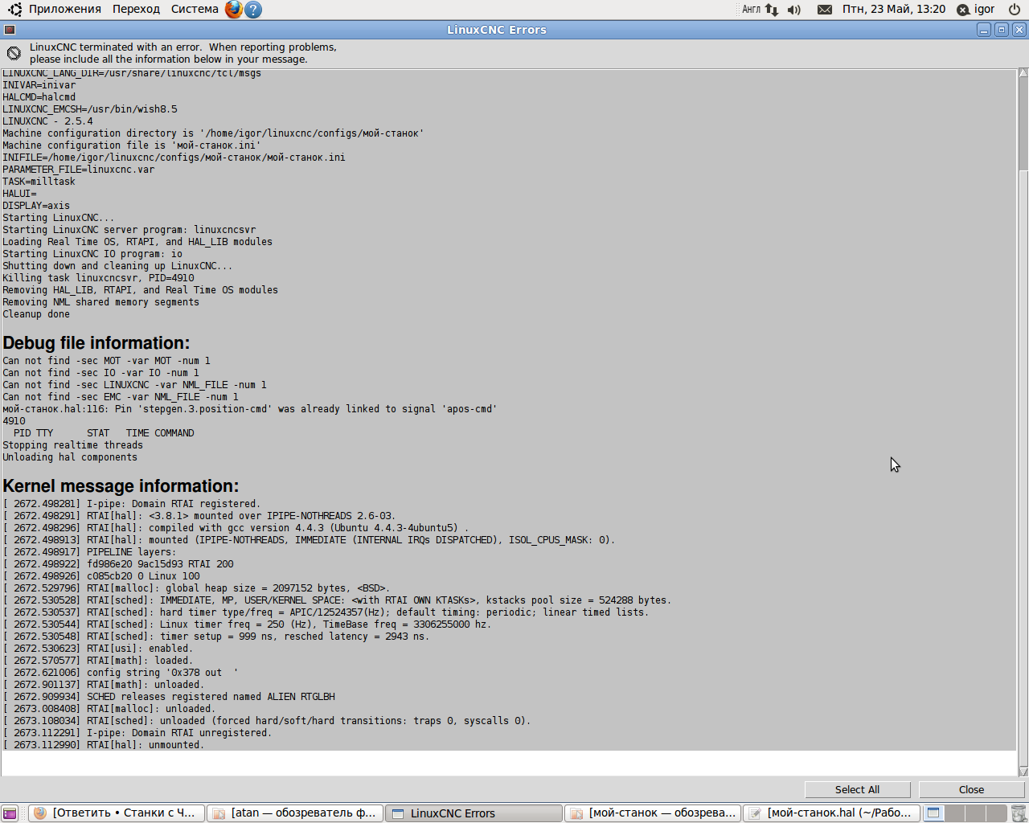Click the 'INIFILE=/home/igor/linuxcnc' path line
This screenshot has width=1029, height=823.
pos(174,158)
